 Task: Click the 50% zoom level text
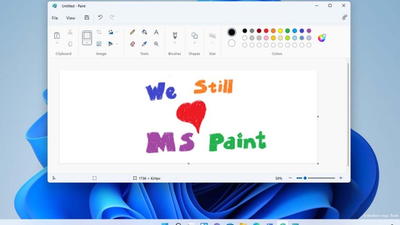point(279,179)
